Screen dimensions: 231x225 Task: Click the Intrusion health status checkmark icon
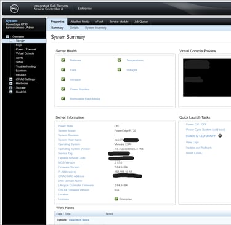[x=63, y=79]
